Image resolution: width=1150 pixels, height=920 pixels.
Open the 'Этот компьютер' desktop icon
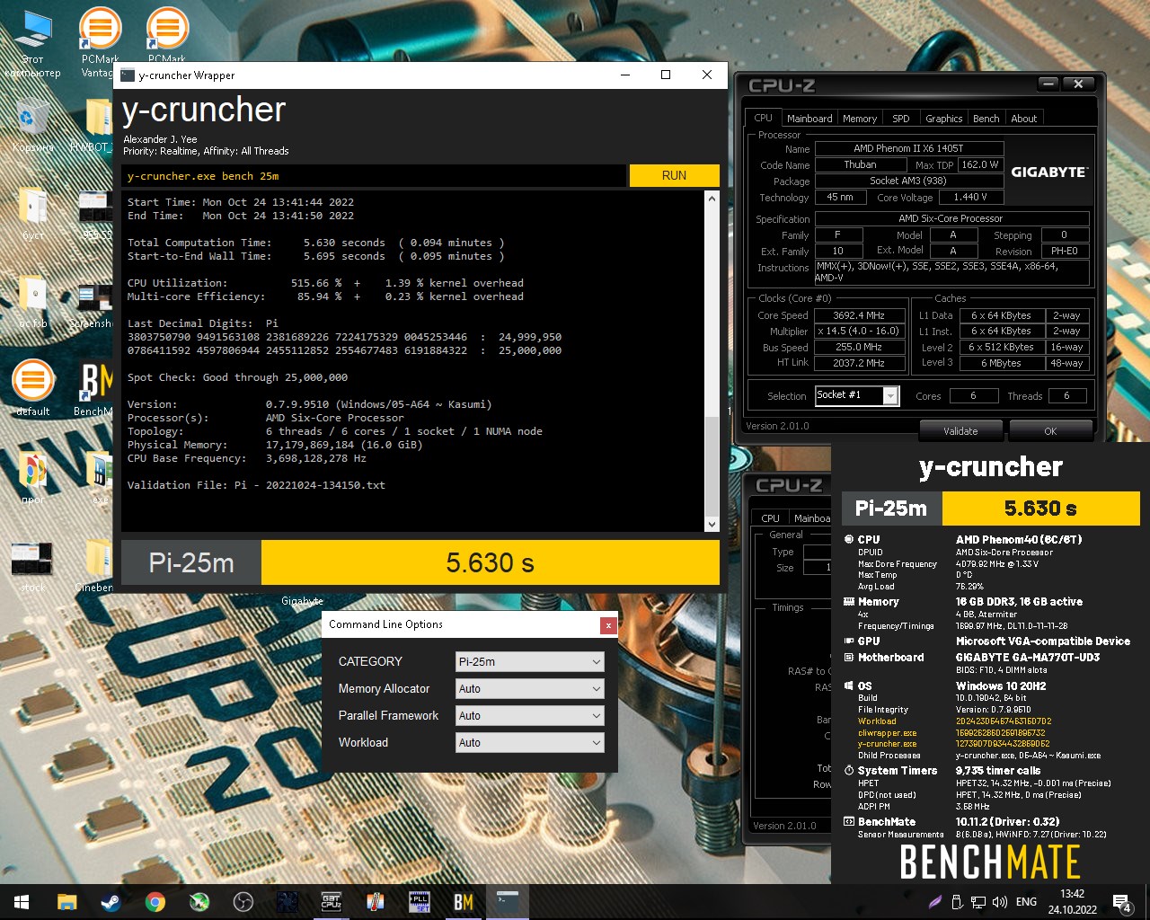click(x=32, y=45)
